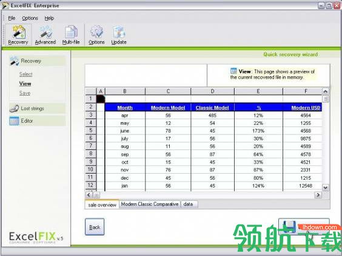The height and width of the screenshot is (256, 342).
Task: Click the cell containing 'apr'
Action: [x=125, y=116]
